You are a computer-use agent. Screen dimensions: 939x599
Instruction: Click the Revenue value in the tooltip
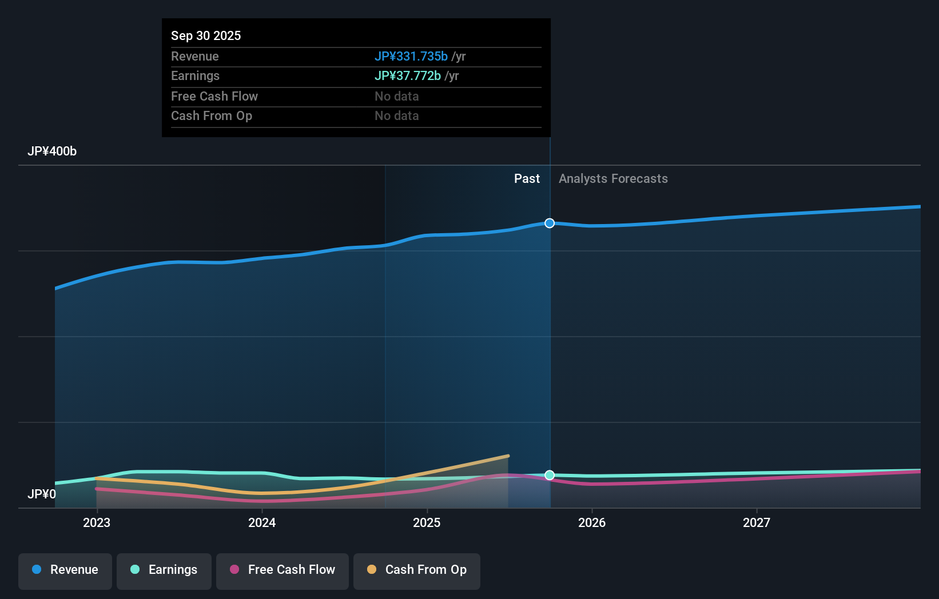coord(411,56)
